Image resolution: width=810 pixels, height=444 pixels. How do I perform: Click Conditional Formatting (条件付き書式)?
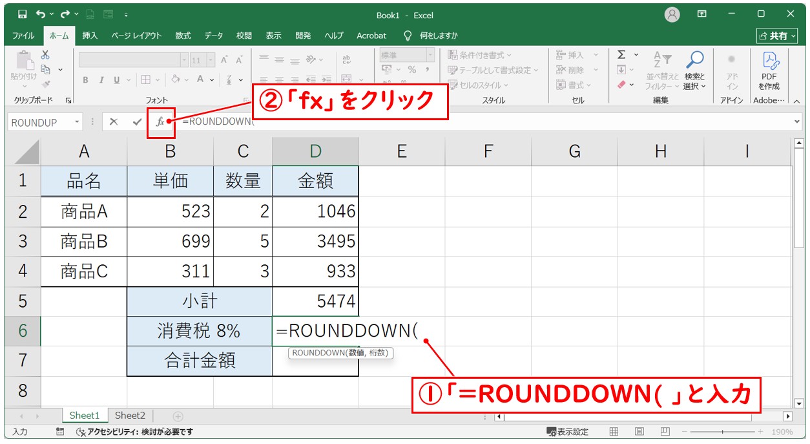tap(479, 55)
